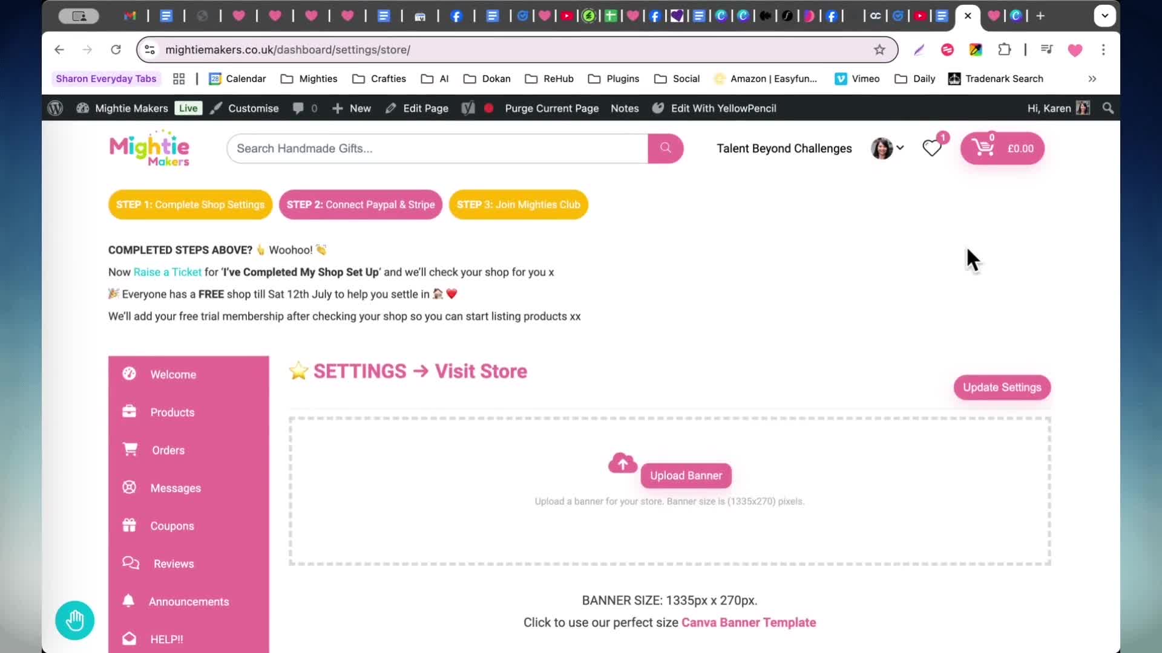The image size is (1162, 653).
Task: Focus the Search Handmade Gifts field
Action: pyautogui.click(x=437, y=148)
